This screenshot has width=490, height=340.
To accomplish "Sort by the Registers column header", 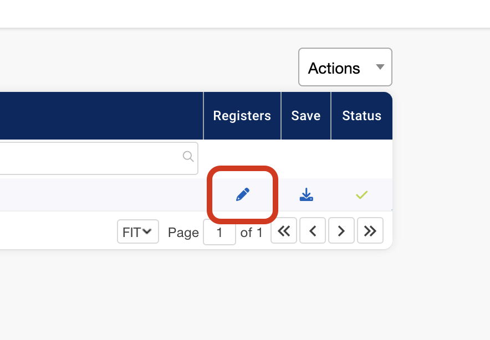I will click(x=242, y=116).
